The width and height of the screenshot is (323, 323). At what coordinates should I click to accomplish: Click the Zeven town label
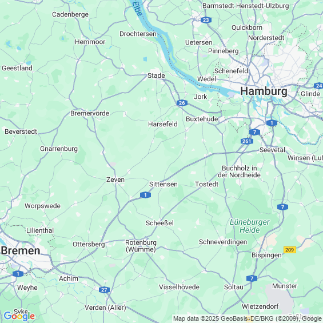[115, 180]
